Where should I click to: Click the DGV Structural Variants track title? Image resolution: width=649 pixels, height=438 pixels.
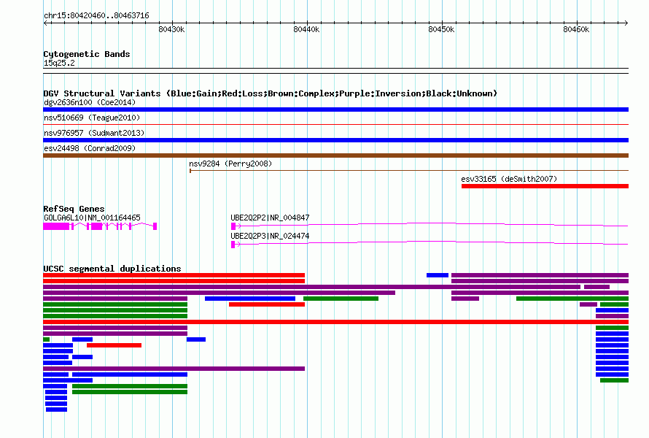[x=270, y=93]
